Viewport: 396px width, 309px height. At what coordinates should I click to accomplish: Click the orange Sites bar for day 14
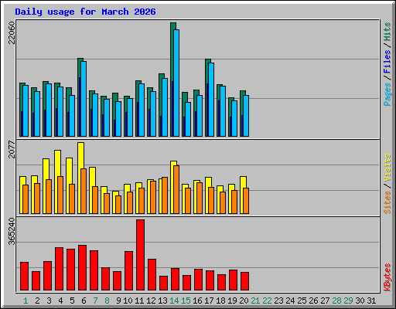coord(176,189)
